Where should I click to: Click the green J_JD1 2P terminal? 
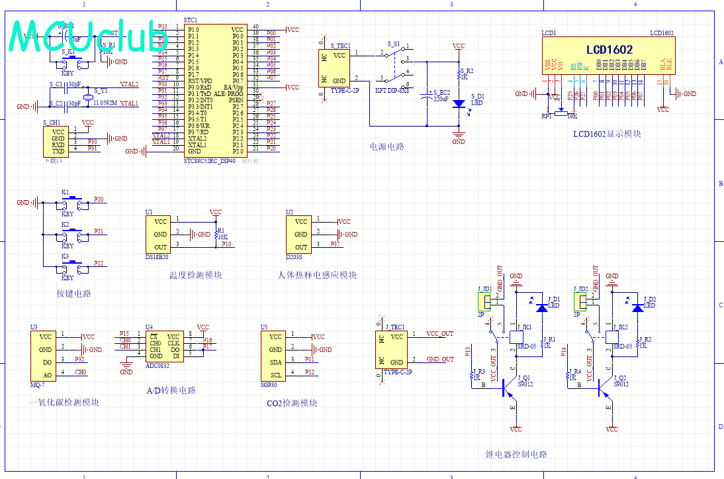point(484,302)
